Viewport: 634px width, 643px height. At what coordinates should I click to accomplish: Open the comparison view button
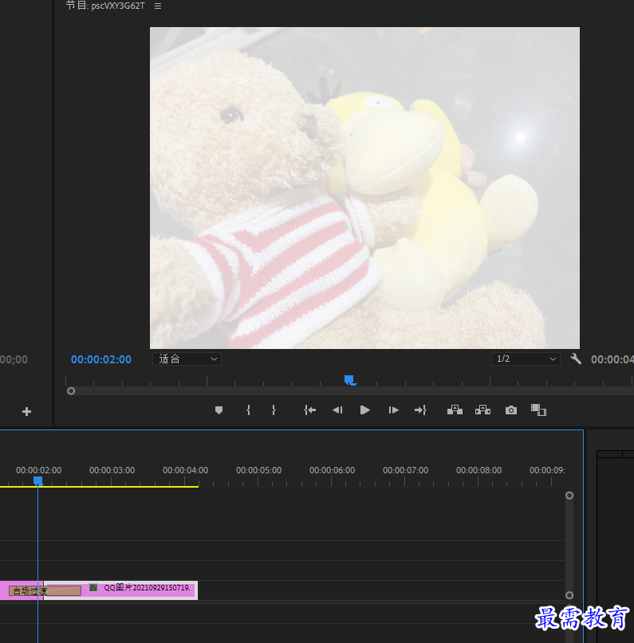click(x=538, y=410)
